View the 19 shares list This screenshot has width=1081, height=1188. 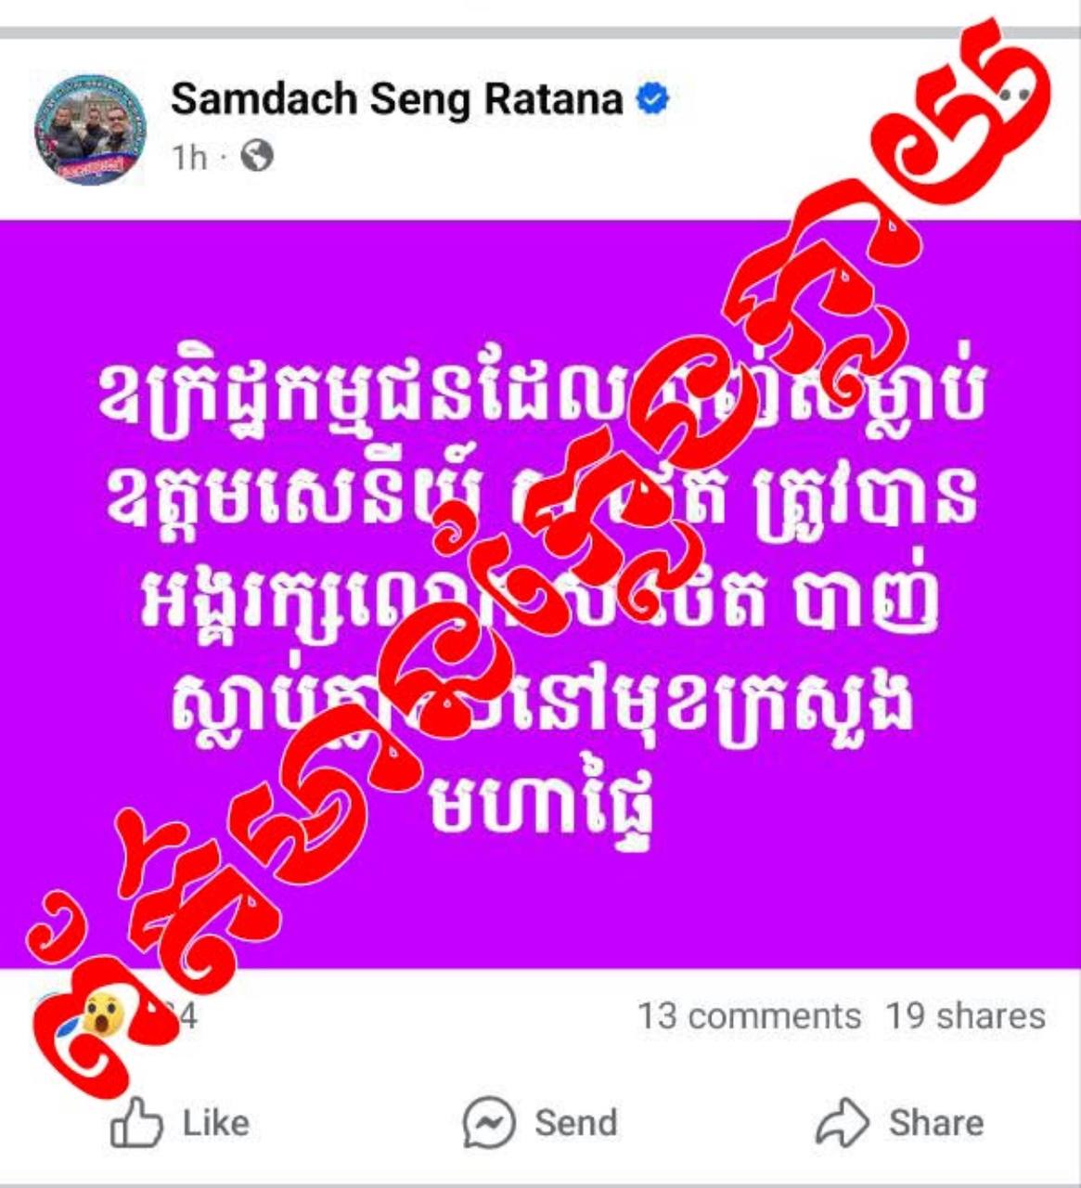pyautogui.click(x=965, y=1016)
